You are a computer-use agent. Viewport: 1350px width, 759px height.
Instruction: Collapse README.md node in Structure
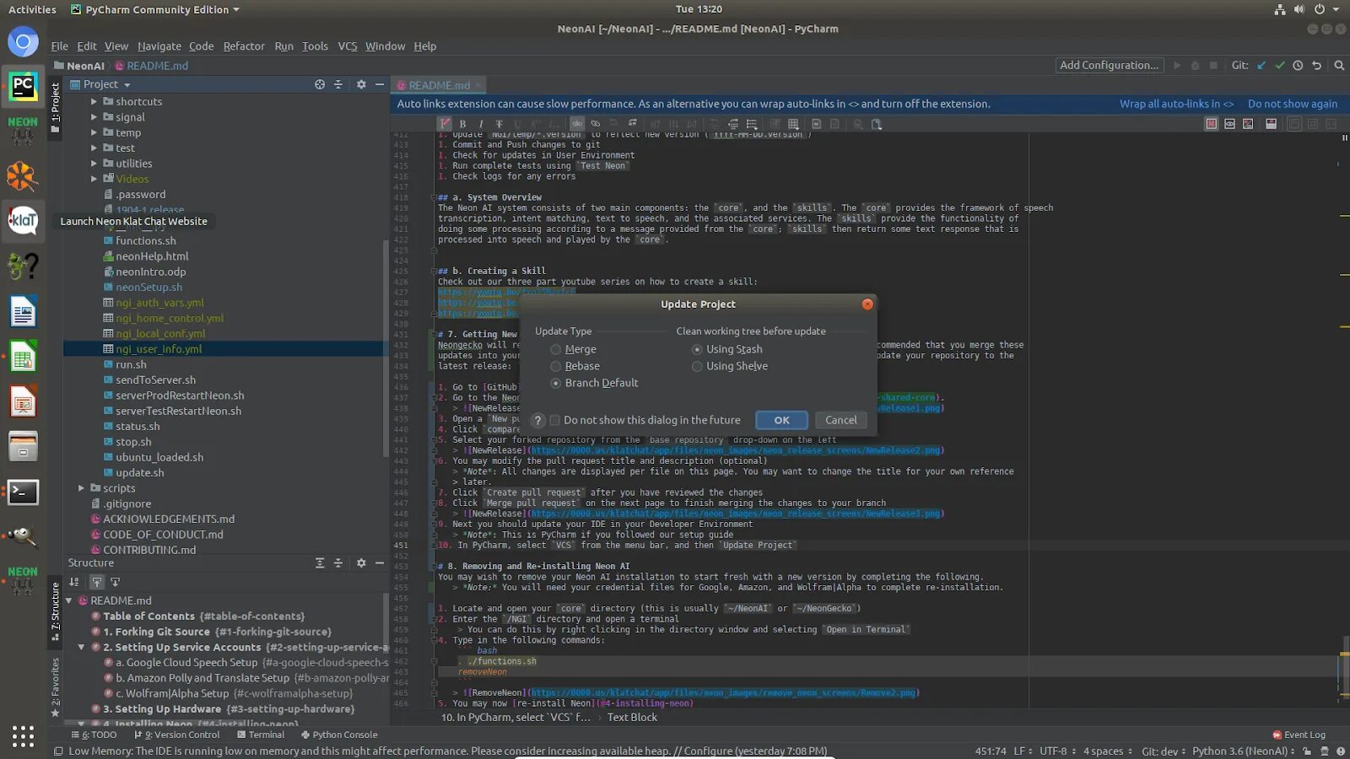point(69,600)
